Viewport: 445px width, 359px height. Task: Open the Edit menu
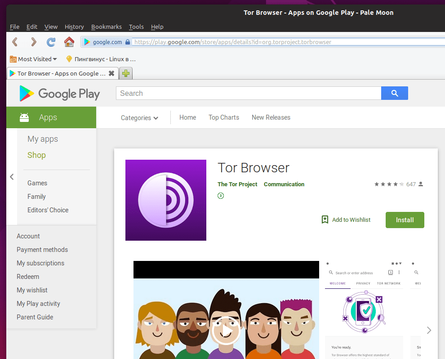point(32,27)
